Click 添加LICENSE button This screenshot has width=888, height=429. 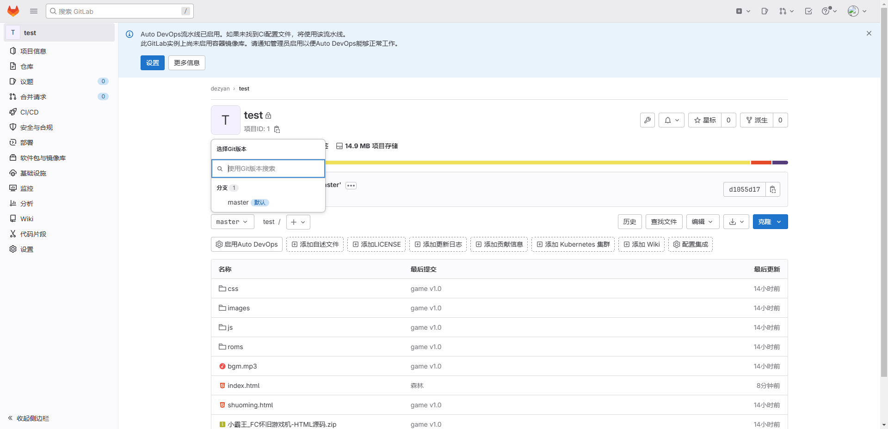[376, 244]
